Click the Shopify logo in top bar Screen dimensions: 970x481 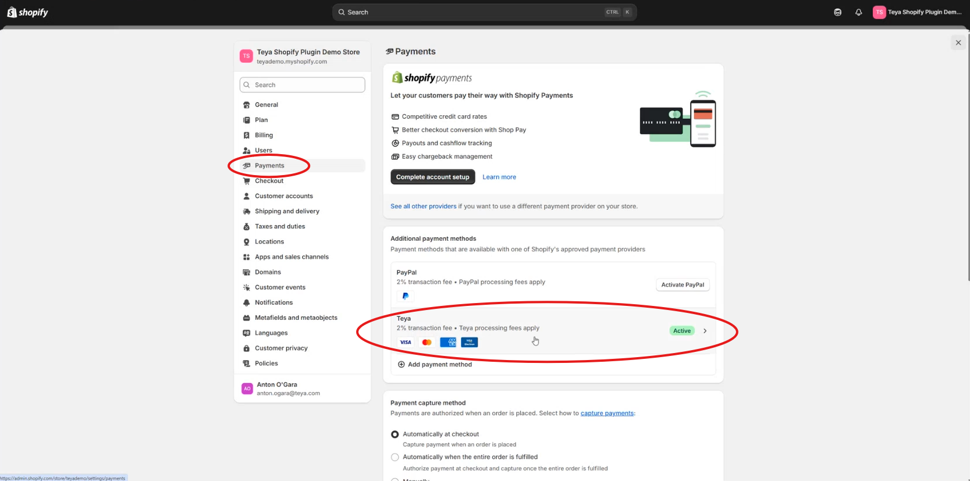click(27, 12)
